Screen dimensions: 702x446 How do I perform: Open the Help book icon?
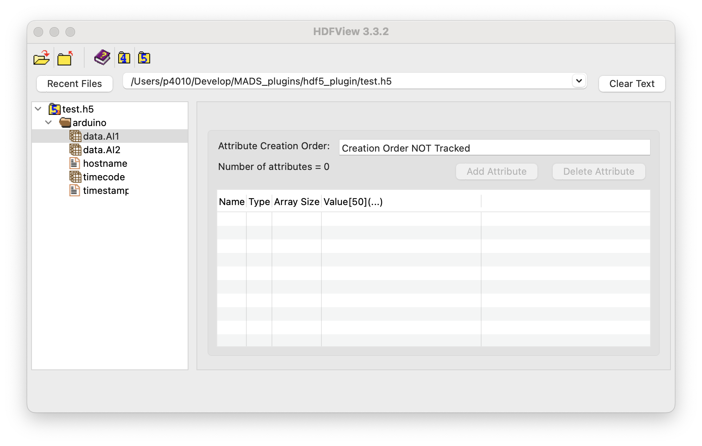(x=102, y=58)
